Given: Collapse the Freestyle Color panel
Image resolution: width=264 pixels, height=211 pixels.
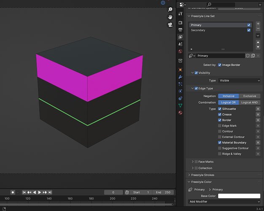Looking at the screenshot, I should pyautogui.click(x=189, y=182).
